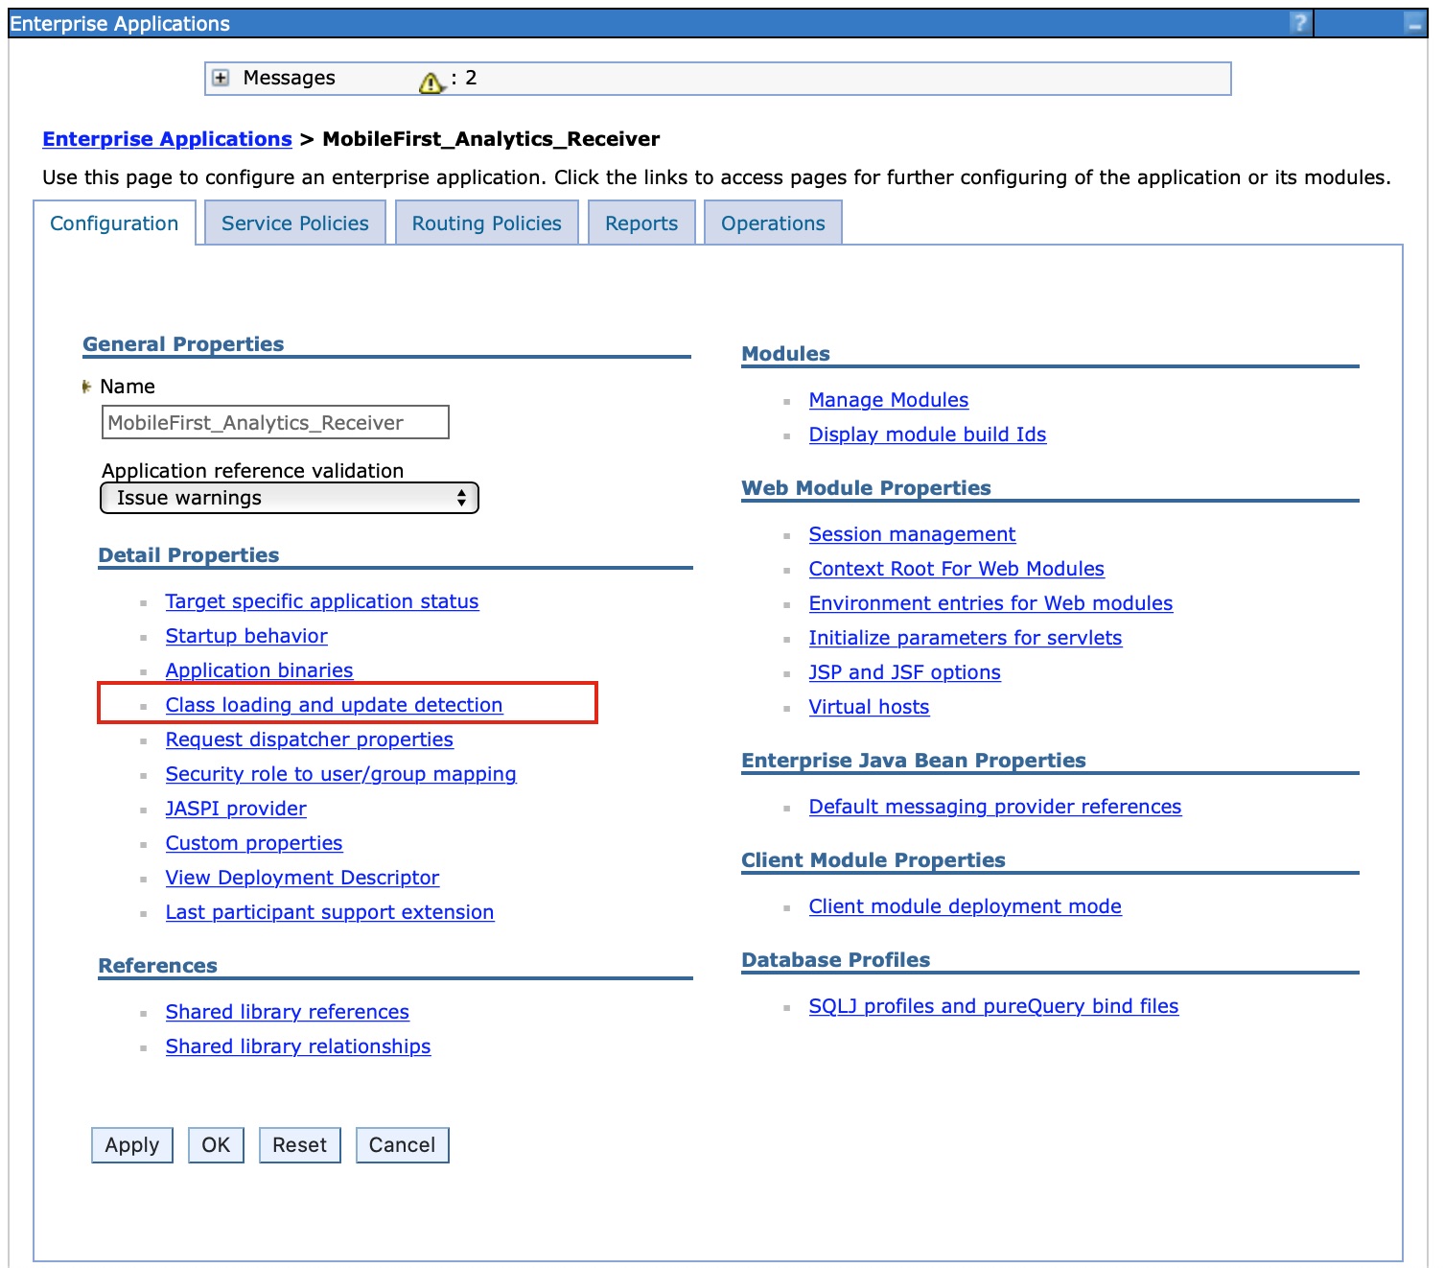Open Class loading and update detection

coord(334,705)
